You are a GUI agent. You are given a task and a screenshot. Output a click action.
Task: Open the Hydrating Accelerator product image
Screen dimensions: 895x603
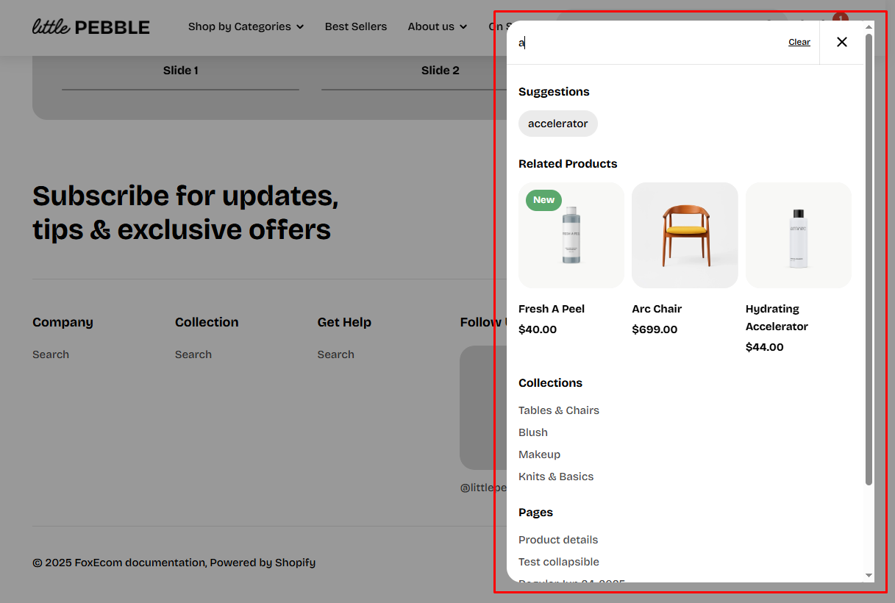pos(798,235)
